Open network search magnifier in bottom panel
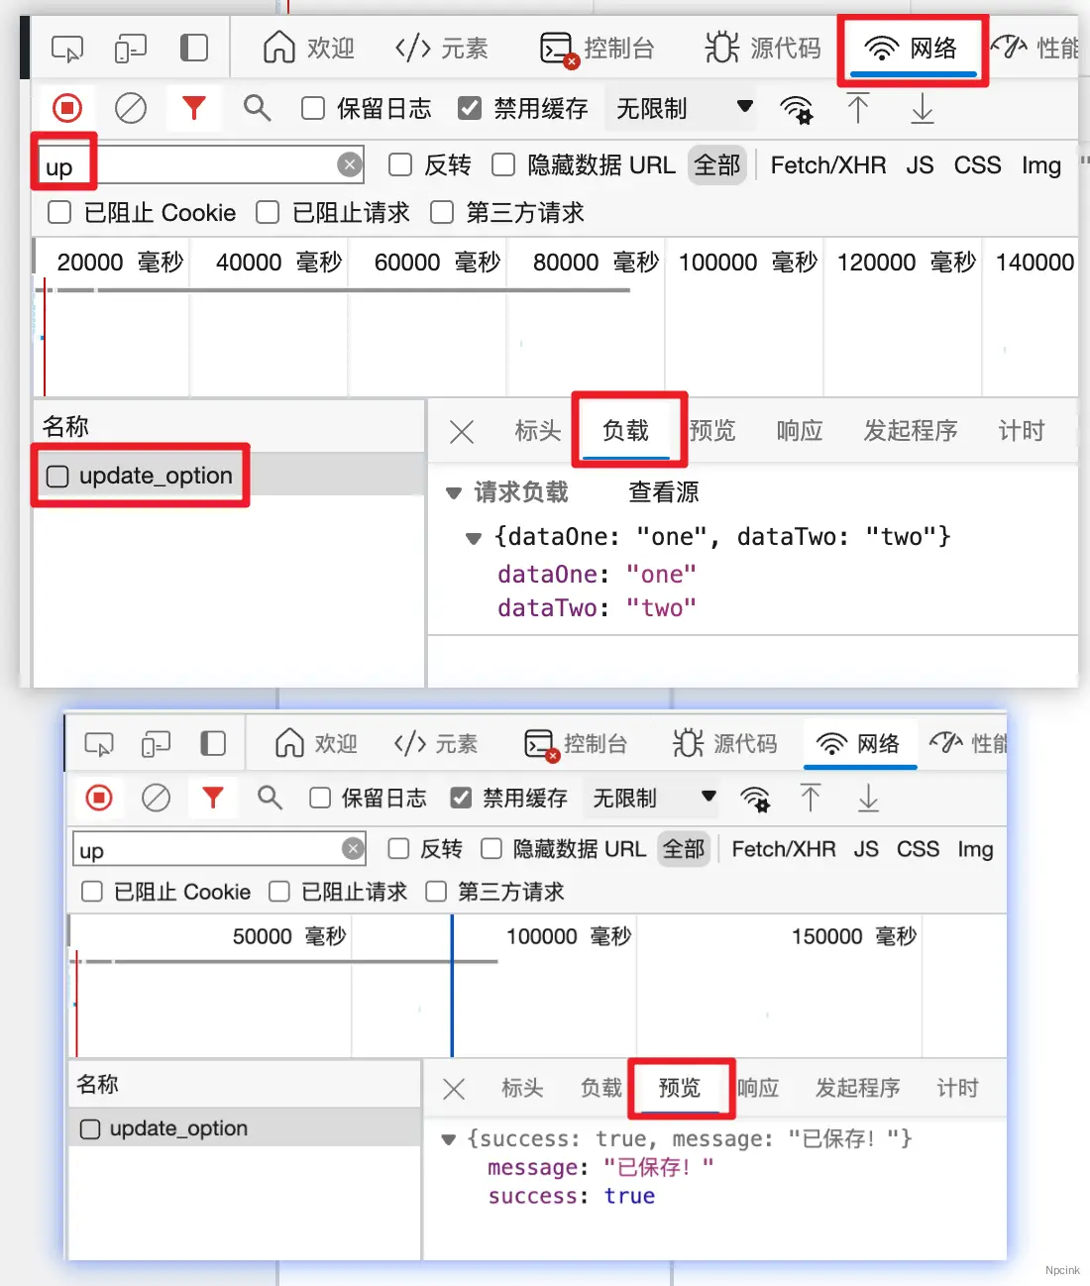 tap(270, 797)
